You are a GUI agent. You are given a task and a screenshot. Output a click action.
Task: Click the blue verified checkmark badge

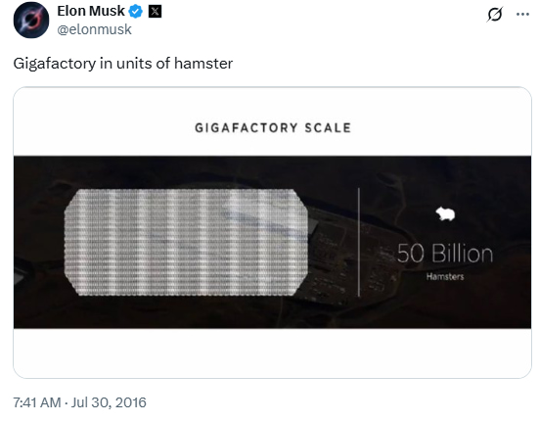pos(135,12)
